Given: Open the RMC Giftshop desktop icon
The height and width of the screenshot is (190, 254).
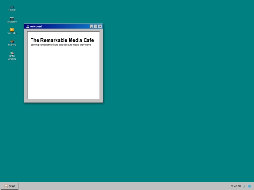Looking at the screenshot, I should click(12, 56).
